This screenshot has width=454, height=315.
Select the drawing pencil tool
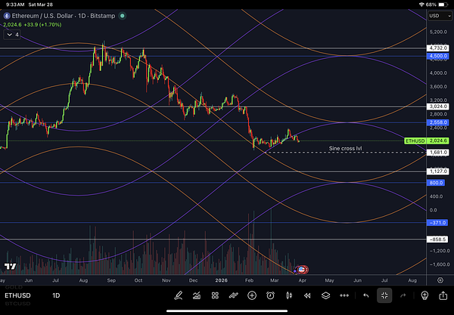pos(179,295)
